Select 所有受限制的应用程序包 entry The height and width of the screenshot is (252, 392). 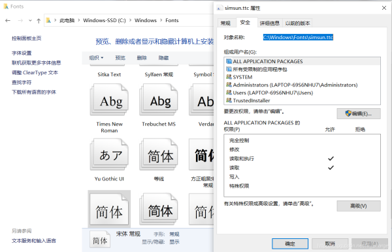(302, 69)
